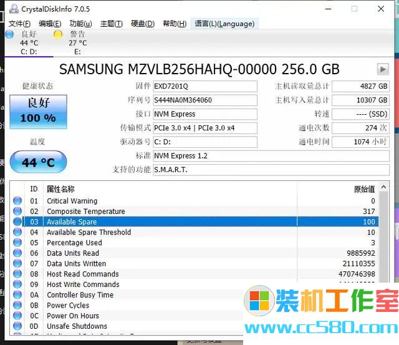
Task: Click the blue health icon for C: D:
Action: [x=9, y=34]
